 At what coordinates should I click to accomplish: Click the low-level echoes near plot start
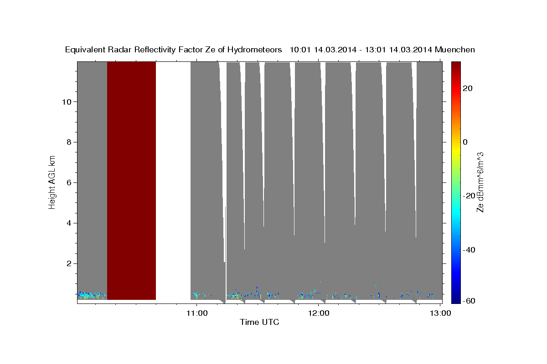[x=92, y=295]
